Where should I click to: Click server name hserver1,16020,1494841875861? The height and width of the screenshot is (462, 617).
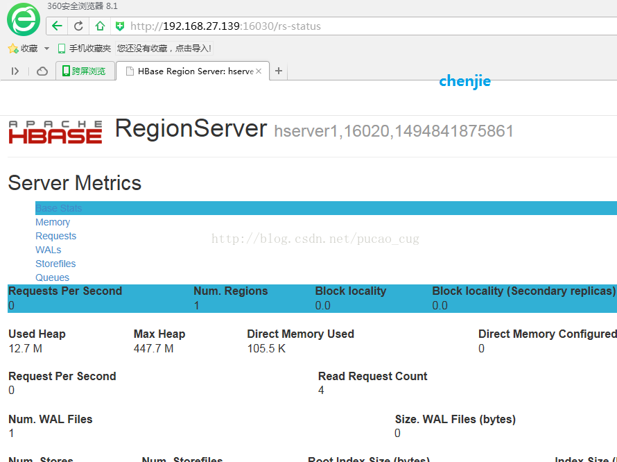point(394,131)
